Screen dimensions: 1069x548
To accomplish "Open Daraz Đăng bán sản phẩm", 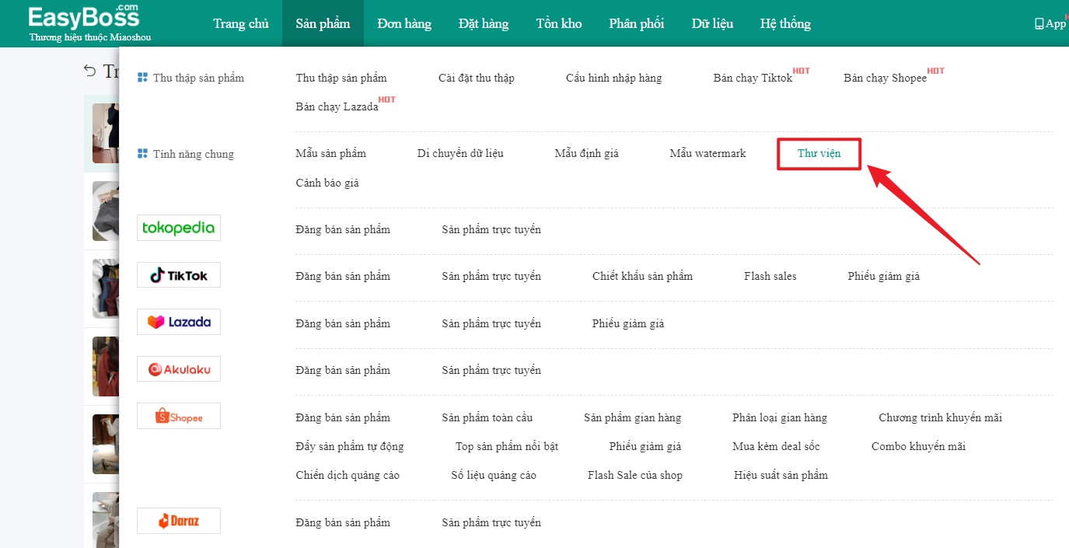I will (343, 522).
